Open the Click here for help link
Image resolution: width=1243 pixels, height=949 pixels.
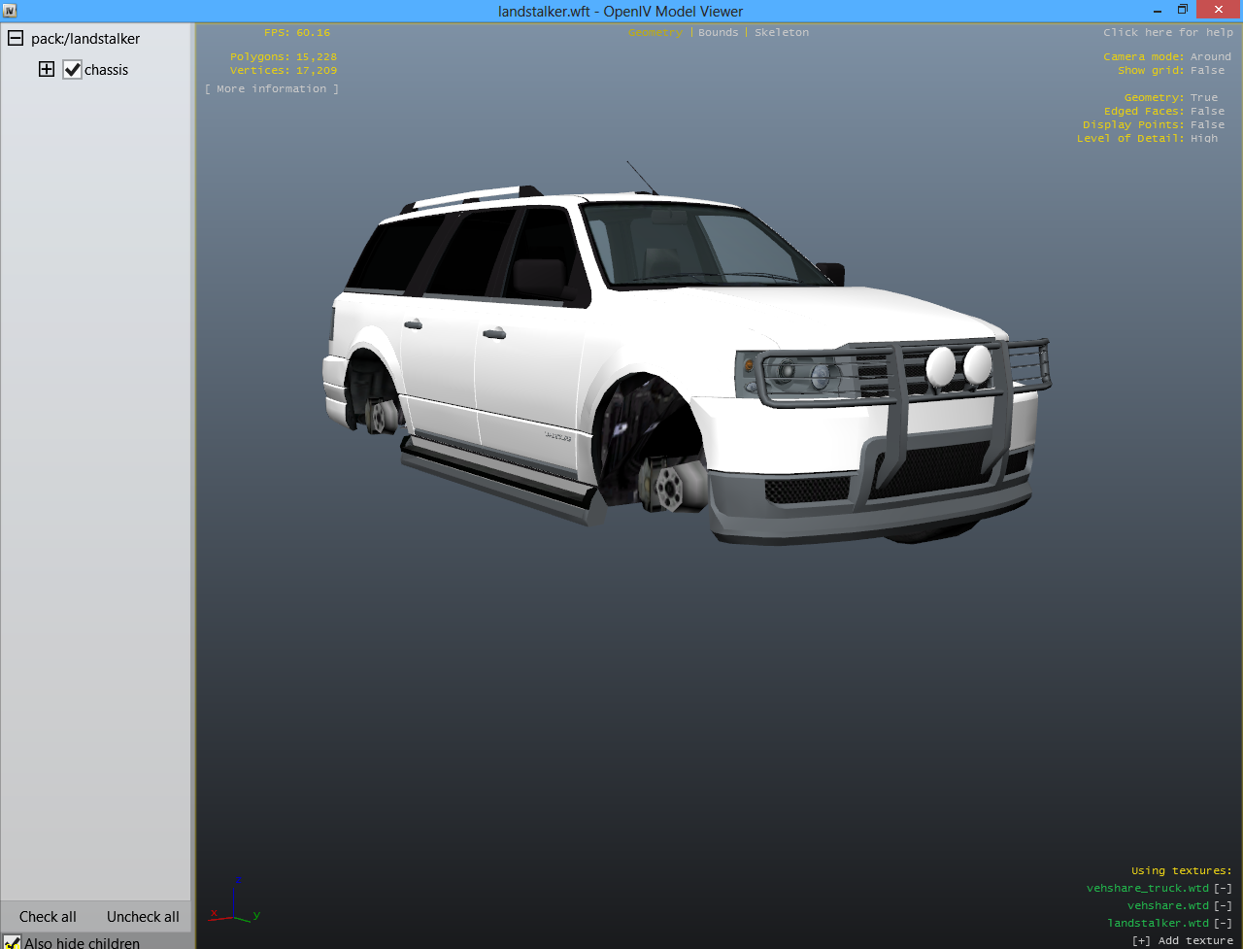[x=1167, y=33]
